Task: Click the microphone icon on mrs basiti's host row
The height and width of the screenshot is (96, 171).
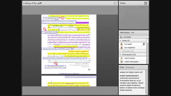Action: (x=144, y=44)
